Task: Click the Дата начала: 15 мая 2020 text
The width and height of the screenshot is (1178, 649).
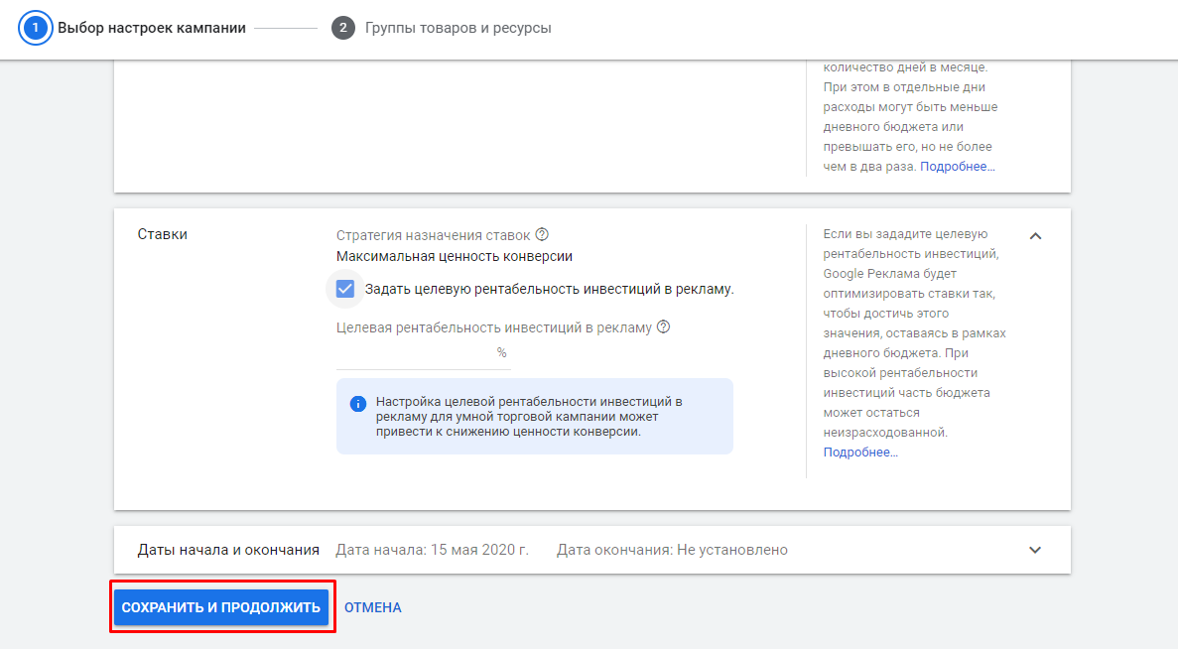Action: 432,550
